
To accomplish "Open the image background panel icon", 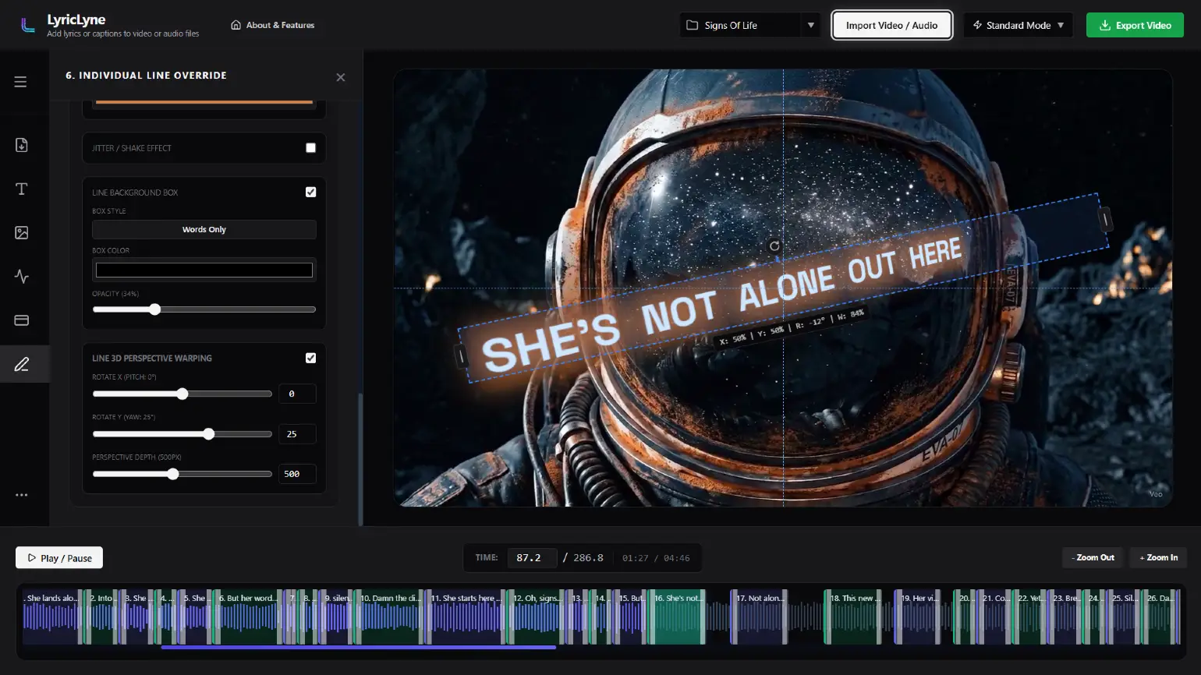I will tap(21, 232).
